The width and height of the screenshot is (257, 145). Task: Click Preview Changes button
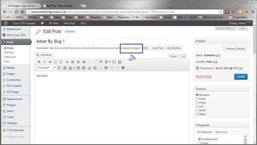[x=235, y=49]
